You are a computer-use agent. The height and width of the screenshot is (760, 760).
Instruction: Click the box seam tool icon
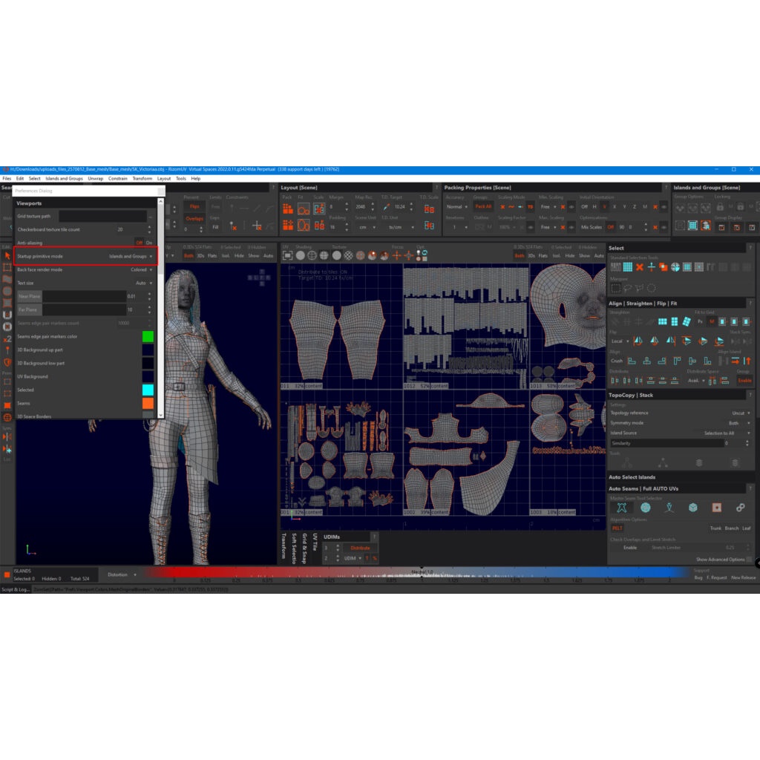click(x=692, y=508)
